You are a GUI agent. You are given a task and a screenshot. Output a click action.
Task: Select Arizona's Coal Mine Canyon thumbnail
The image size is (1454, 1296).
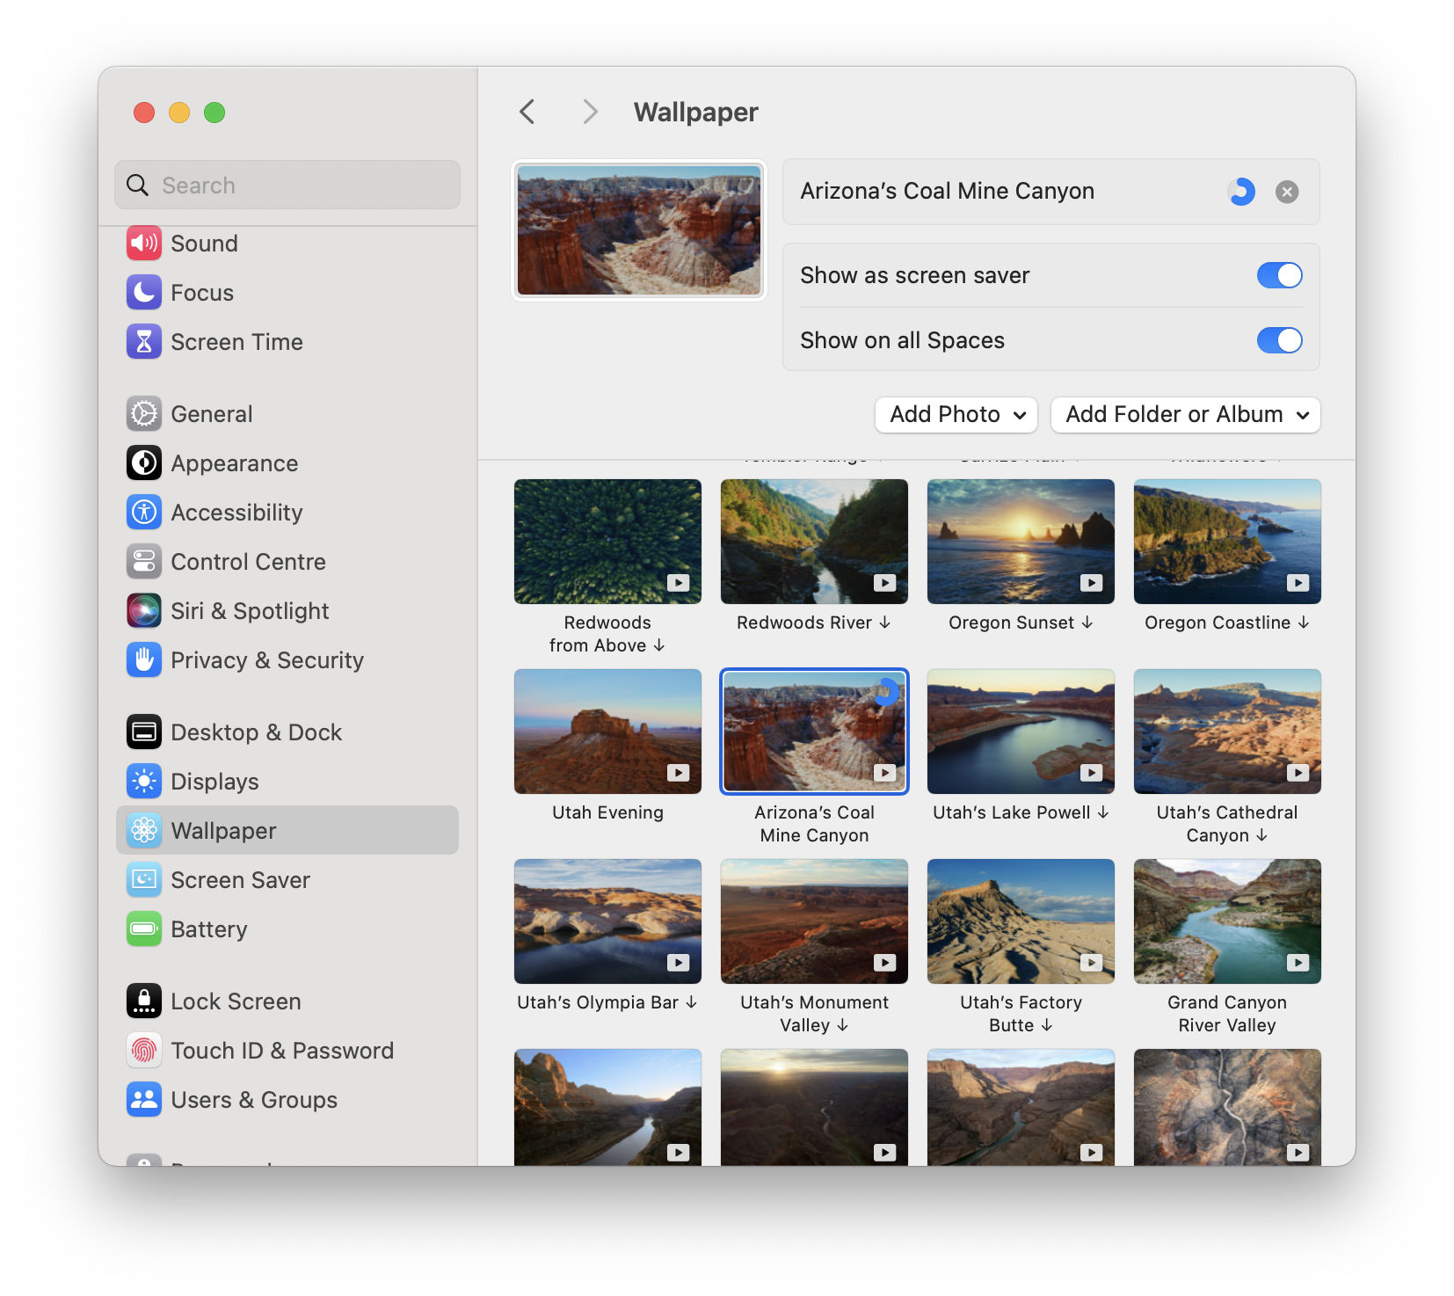click(x=814, y=732)
